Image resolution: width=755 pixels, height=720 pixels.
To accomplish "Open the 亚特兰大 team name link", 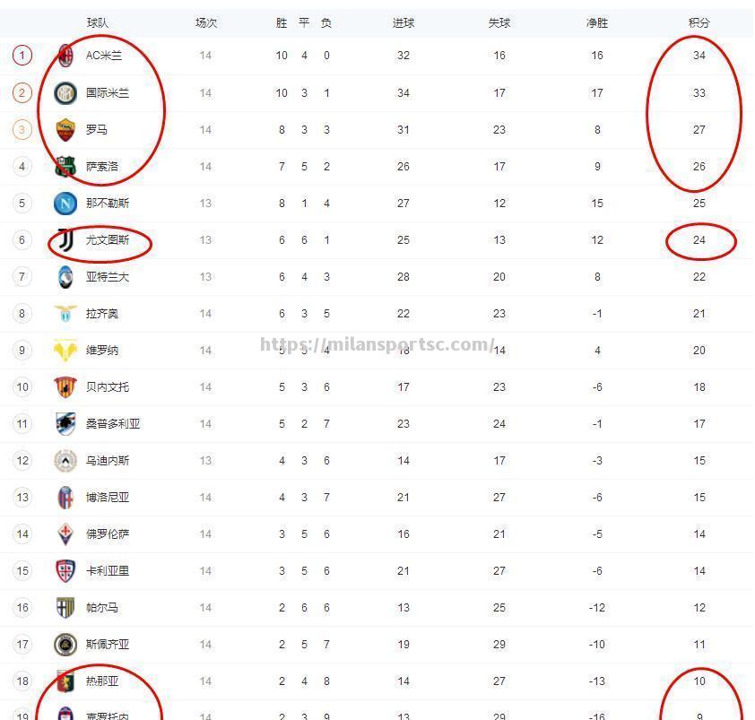I will pyautogui.click(x=108, y=277).
